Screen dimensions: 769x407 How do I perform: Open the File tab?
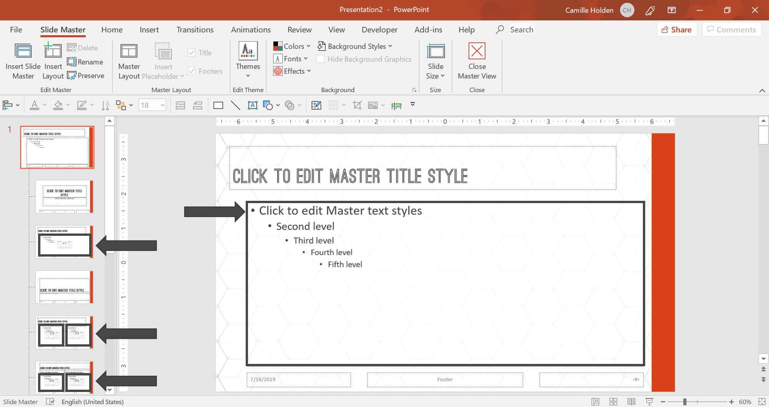click(16, 30)
